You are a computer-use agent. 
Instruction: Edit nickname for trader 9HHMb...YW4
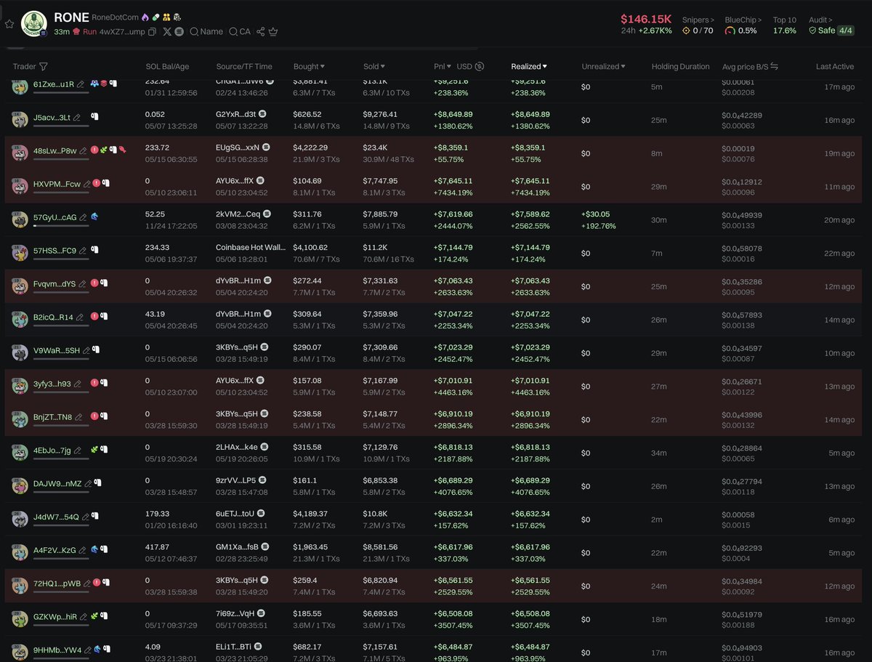pos(88,650)
